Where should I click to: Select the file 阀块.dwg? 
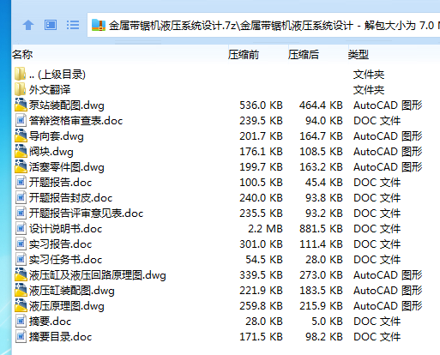(51, 152)
